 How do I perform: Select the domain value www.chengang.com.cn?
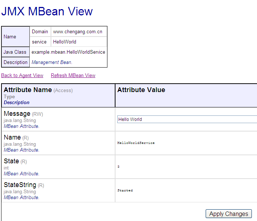[77, 31]
